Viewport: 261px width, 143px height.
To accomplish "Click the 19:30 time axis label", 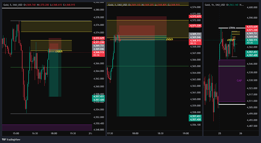I will click(x=73, y=133).
